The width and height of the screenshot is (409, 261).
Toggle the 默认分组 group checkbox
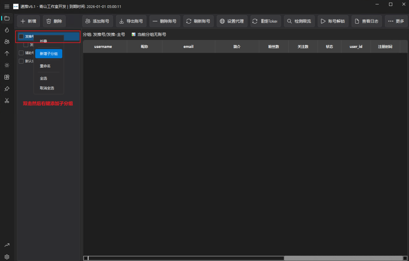(21, 61)
